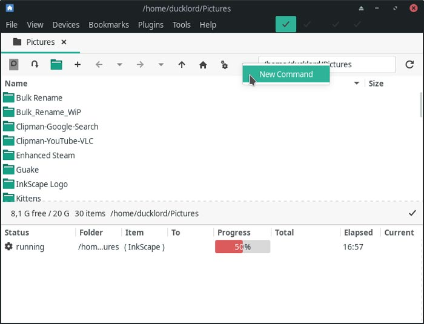Navigate to the Home folder
This screenshot has width=424, height=324.
[203, 64]
